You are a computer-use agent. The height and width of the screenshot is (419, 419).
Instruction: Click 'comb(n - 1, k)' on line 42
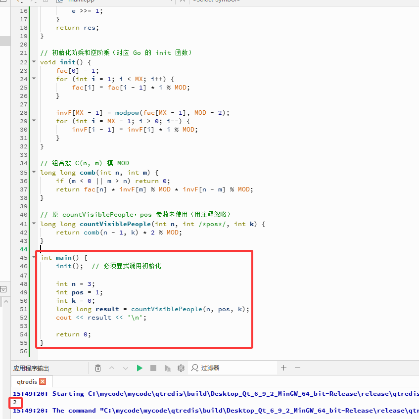tap(111, 233)
